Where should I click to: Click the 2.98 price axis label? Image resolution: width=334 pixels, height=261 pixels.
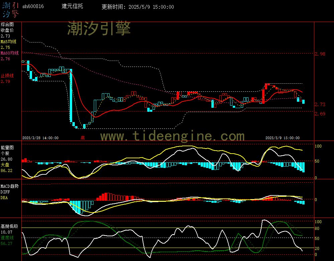click(x=320, y=54)
